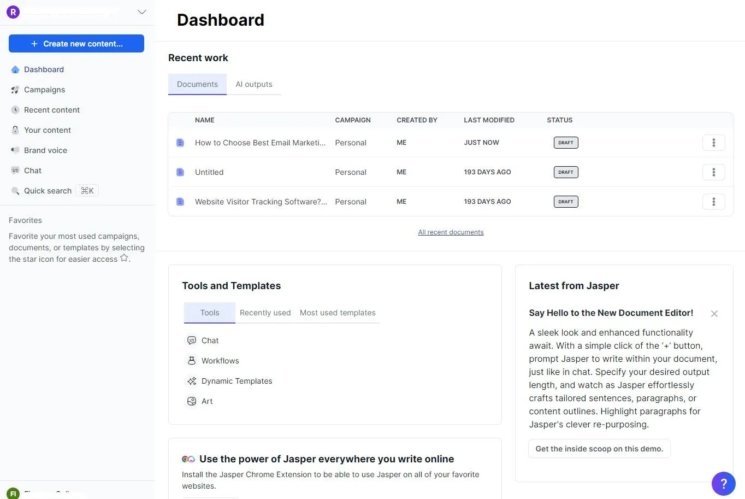Click the help question mark bubble

[x=723, y=483]
